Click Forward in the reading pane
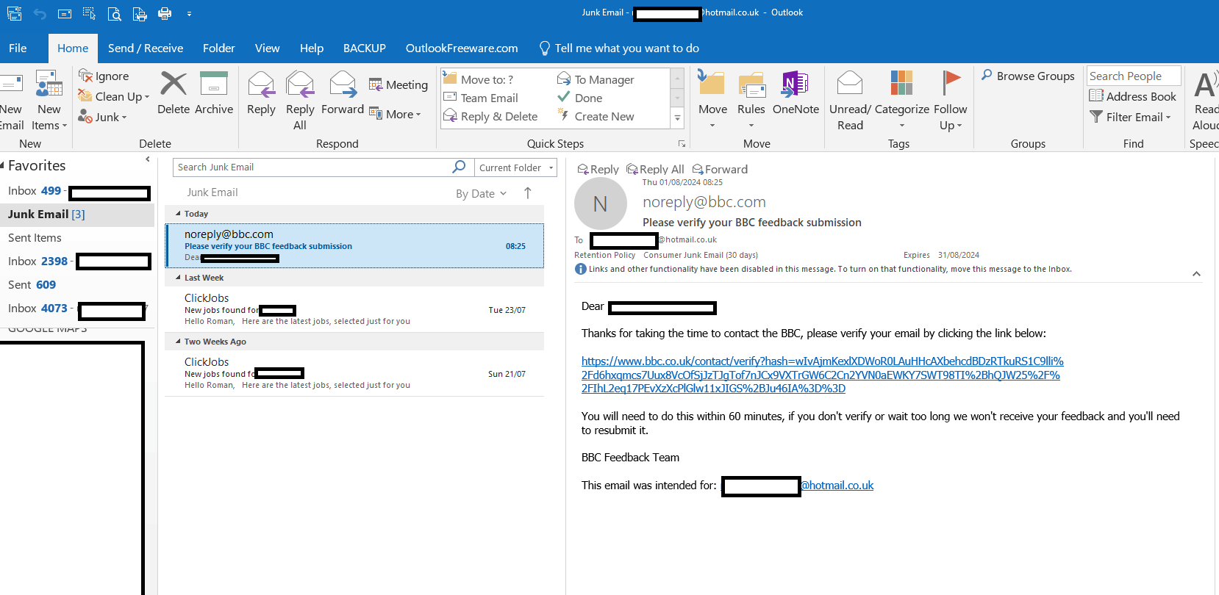 (x=720, y=169)
